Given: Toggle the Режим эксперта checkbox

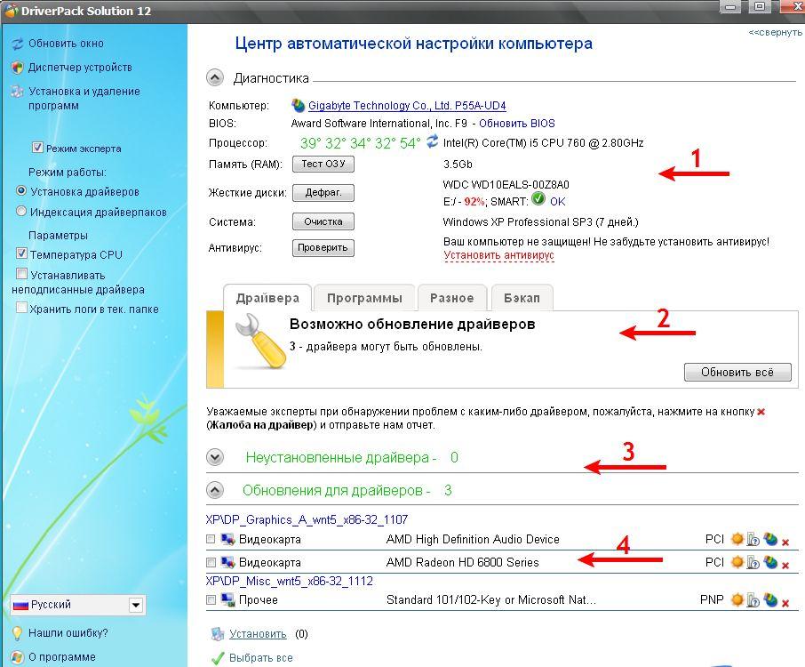Looking at the screenshot, I should tap(37, 148).
